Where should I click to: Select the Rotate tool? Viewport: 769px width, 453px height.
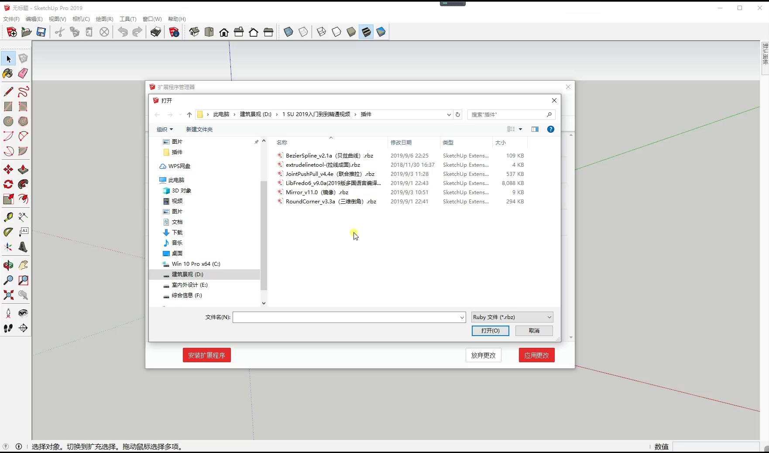tap(8, 184)
